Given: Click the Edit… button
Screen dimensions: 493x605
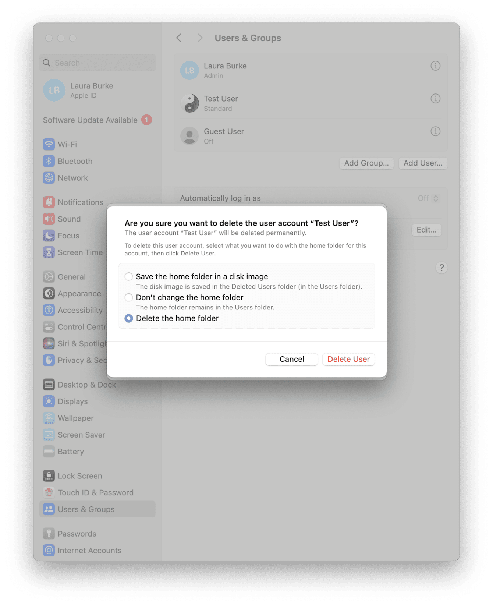Looking at the screenshot, I should click(x=426, y=230).
